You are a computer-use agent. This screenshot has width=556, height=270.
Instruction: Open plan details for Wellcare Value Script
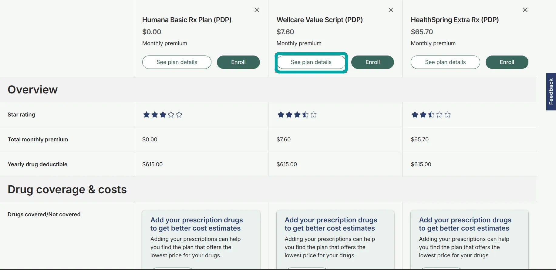311,62
